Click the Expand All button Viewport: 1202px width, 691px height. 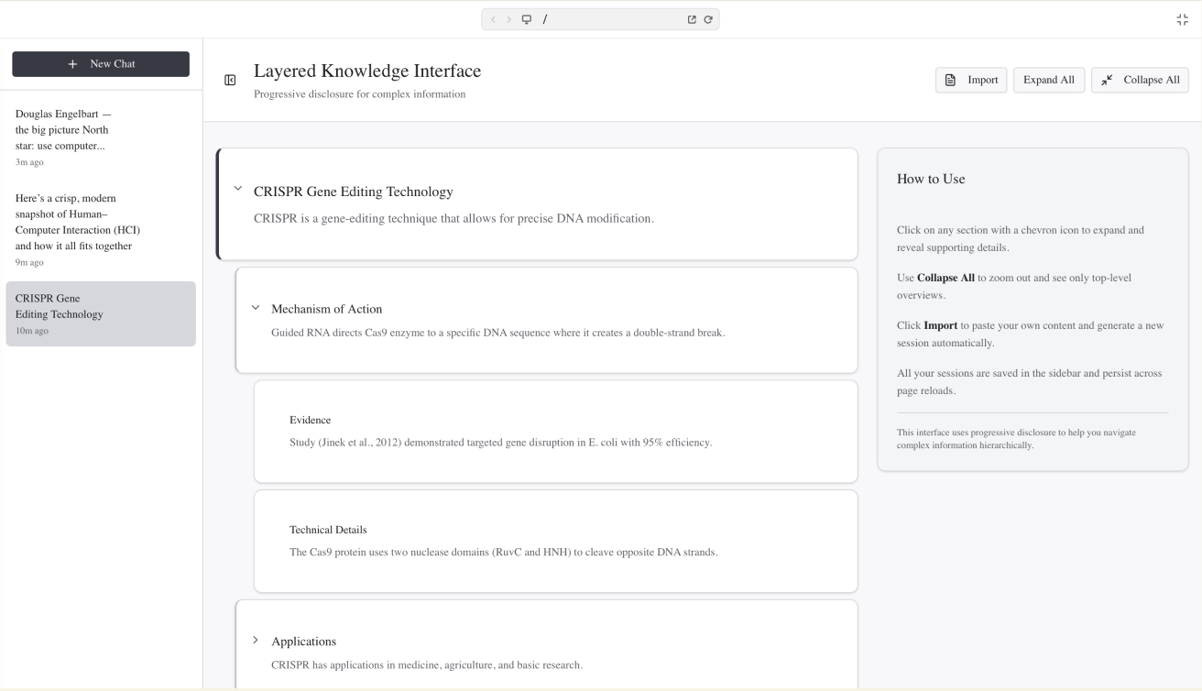click(x=1048, y=80)
